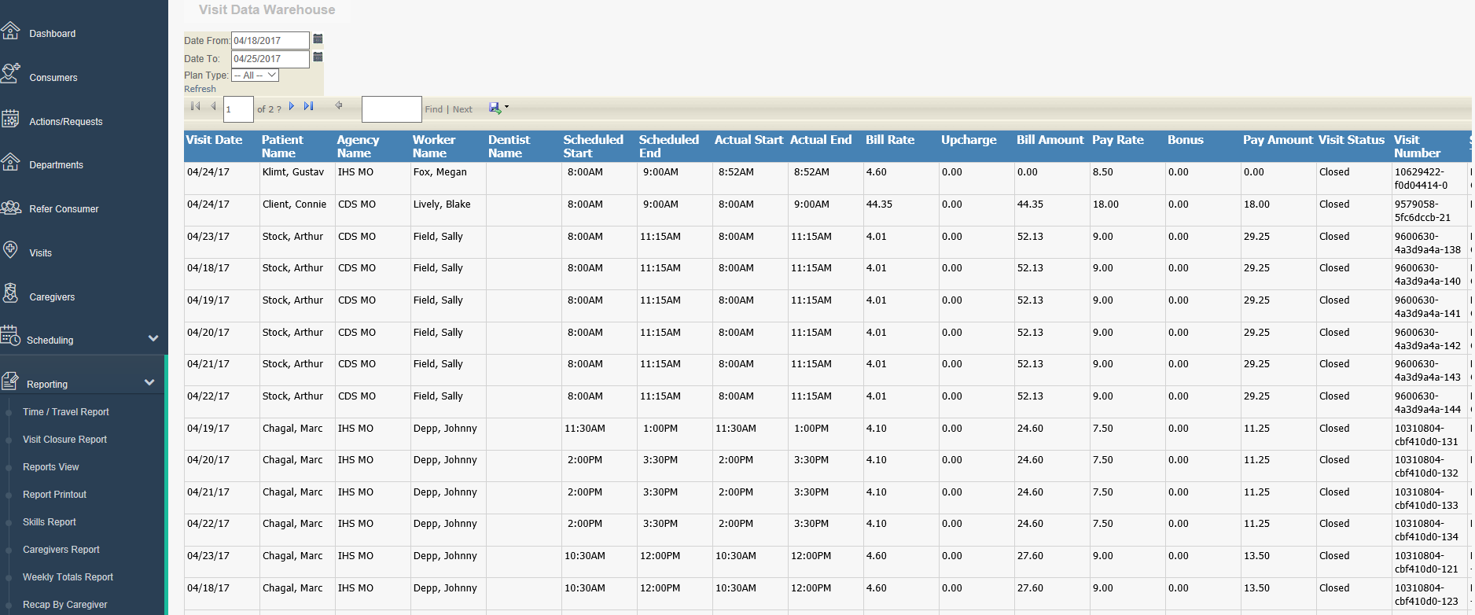Screen dimensions: 1475x615
Task: Click the Consumers sidebar icon
Action: coord(10,73)
